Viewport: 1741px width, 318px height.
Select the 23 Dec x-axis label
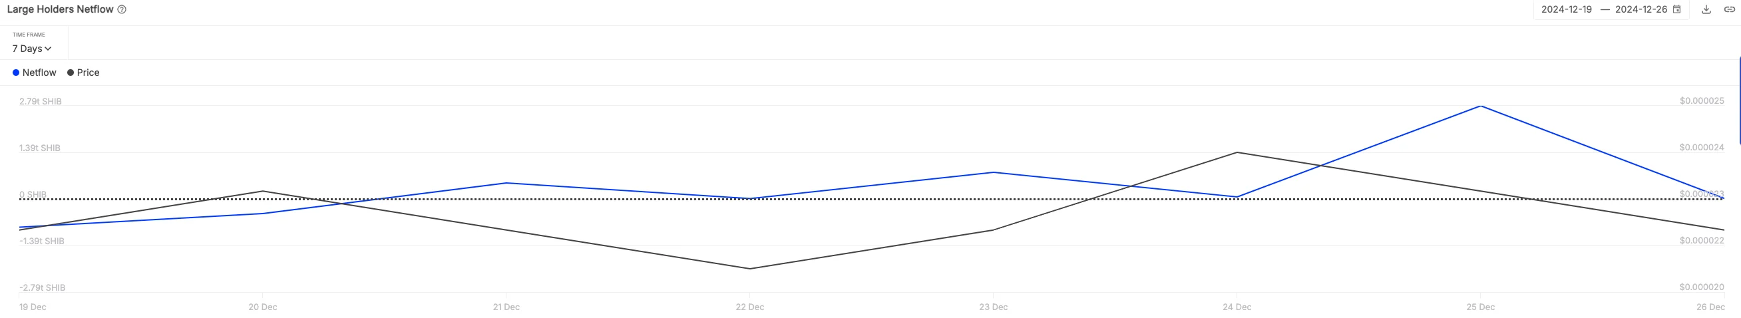coord(993,307)
